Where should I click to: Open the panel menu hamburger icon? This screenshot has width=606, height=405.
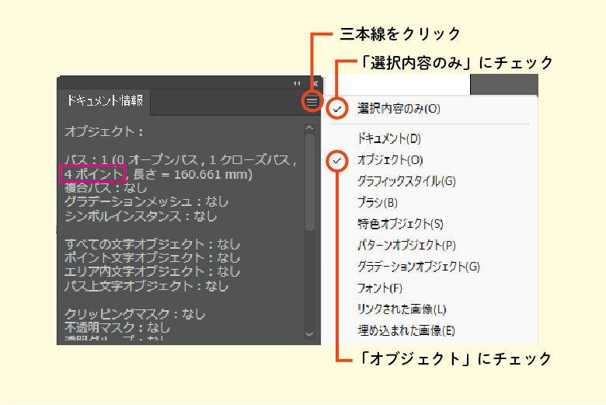(312, 102)
